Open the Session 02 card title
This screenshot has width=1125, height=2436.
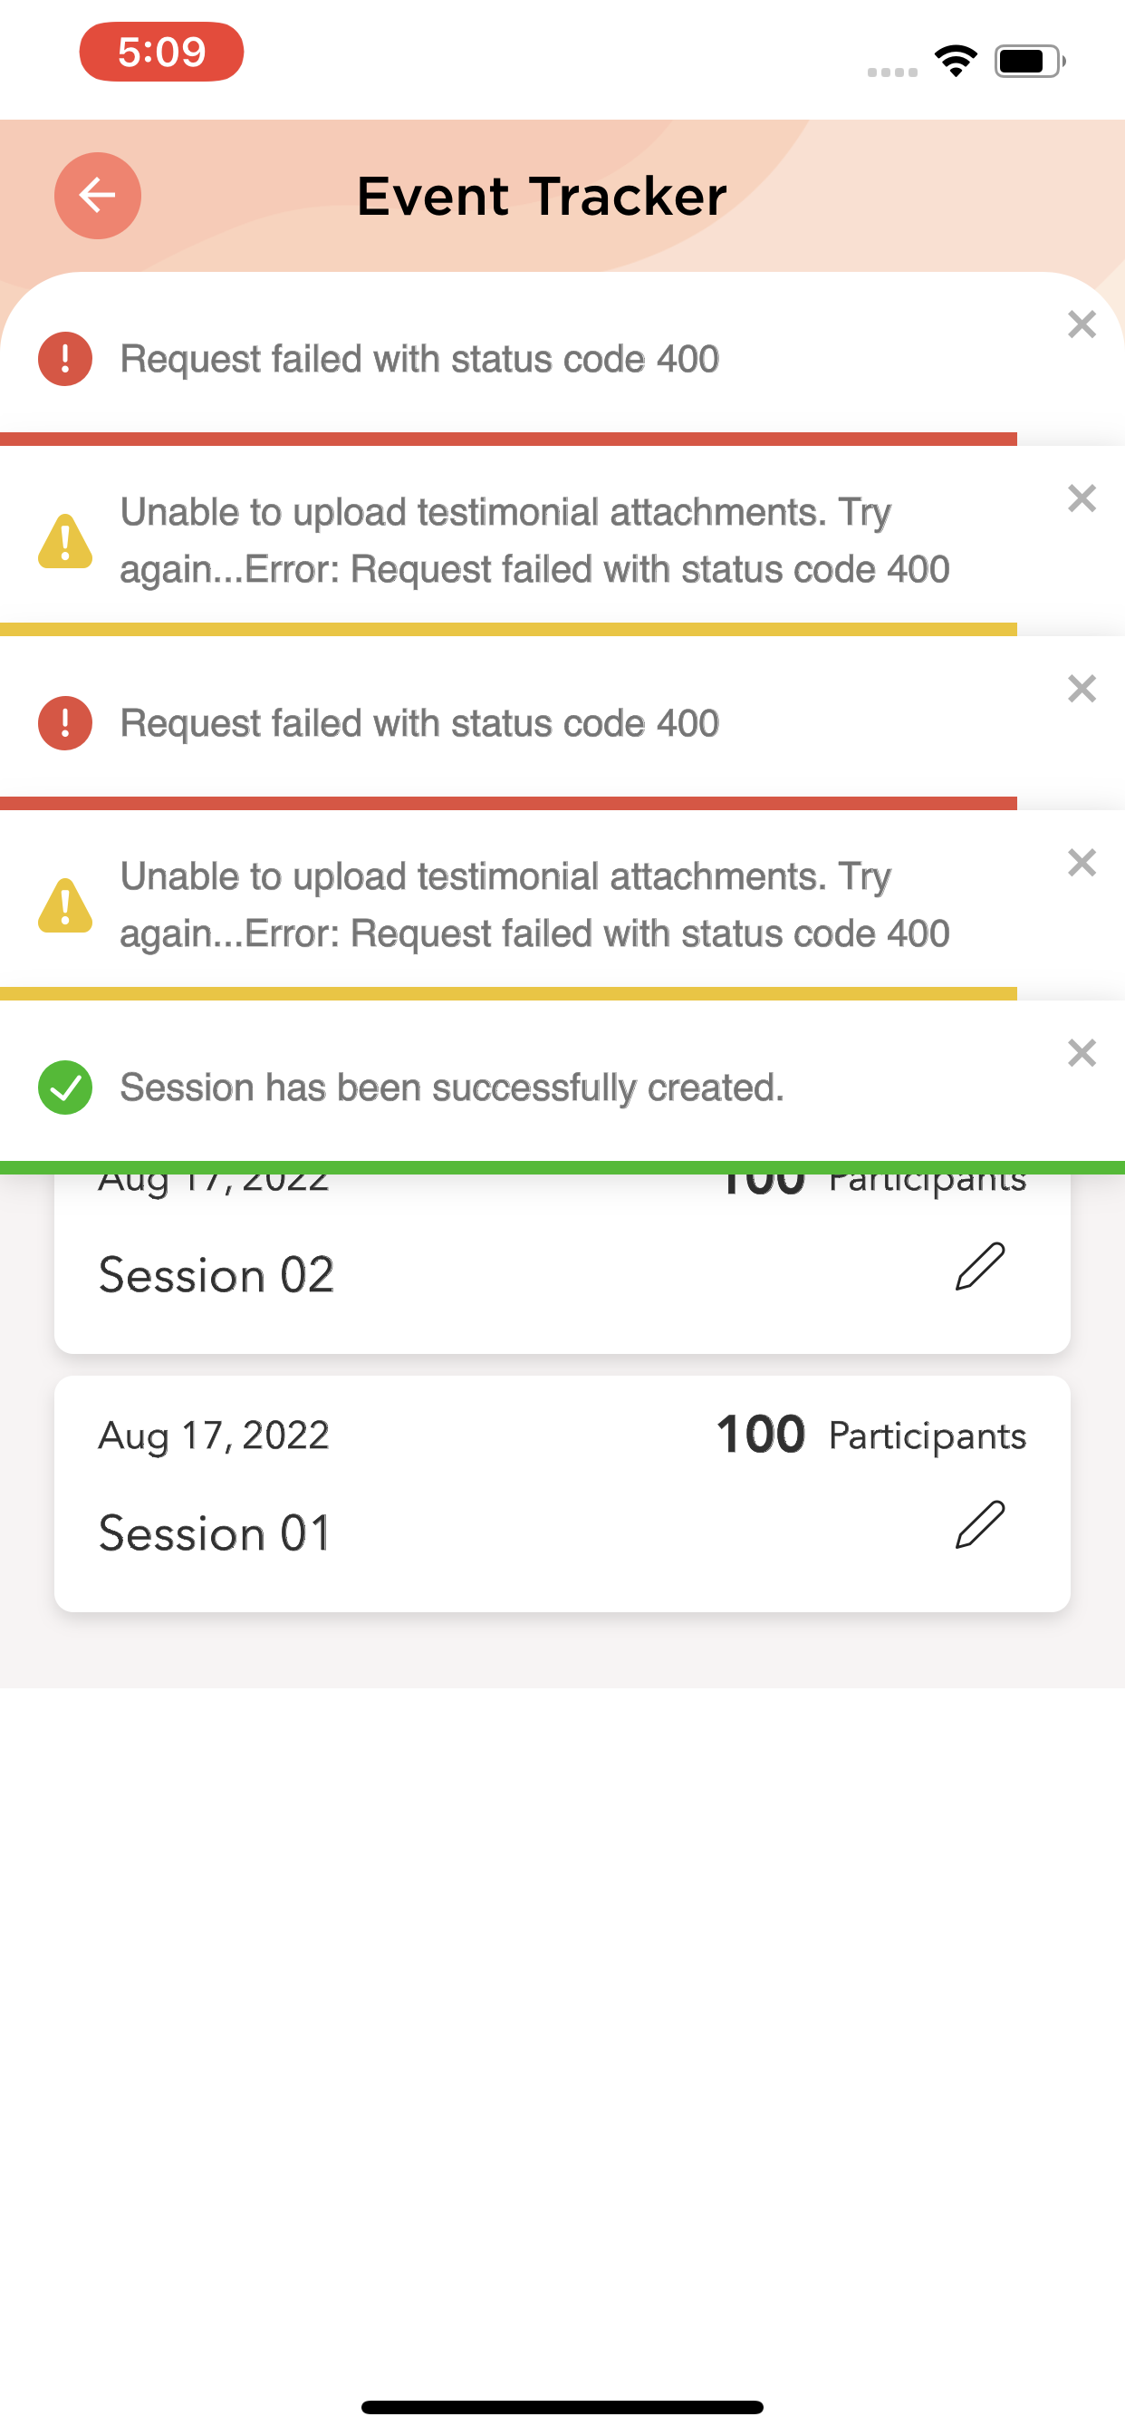216,1276
